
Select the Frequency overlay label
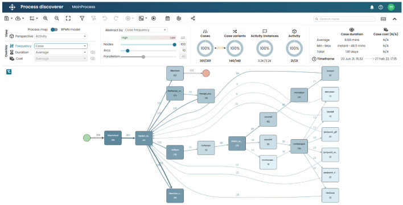(23, 46)
